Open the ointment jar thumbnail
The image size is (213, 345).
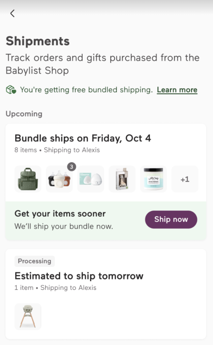pyautogui.click(x=153, y=179)
